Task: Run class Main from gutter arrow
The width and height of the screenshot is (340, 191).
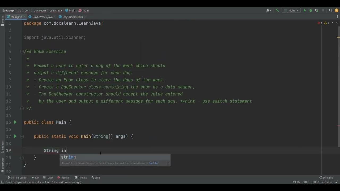Action: pos(15,122)
